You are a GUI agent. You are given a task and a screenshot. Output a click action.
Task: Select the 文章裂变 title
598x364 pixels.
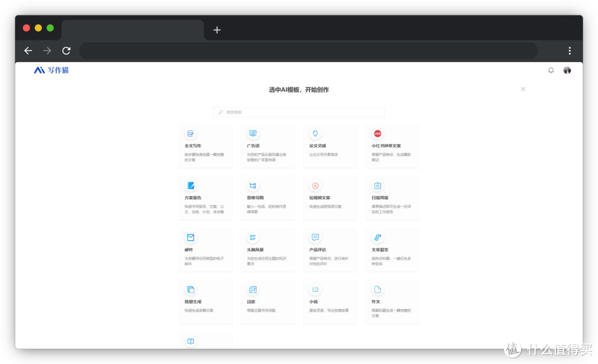[x=380, y=249]
